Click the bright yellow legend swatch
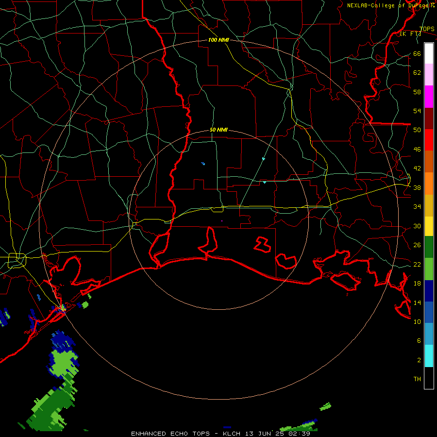 (x=429, y=226)
